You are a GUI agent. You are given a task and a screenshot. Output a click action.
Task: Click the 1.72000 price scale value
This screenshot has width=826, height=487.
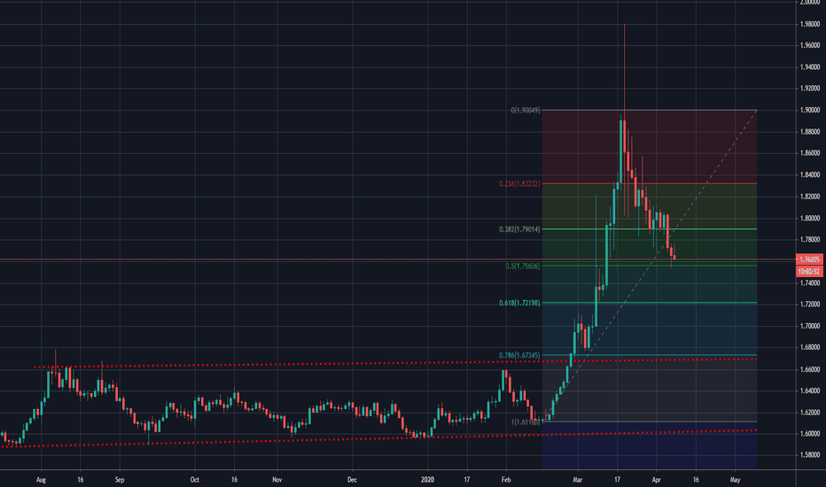(810, 305)
